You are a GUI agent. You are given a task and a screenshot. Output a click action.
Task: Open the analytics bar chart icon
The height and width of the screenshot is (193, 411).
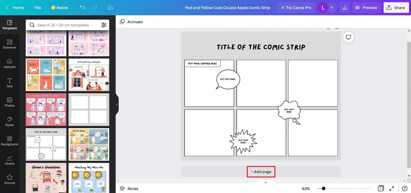pyautogui.click(x=345, y=7)
